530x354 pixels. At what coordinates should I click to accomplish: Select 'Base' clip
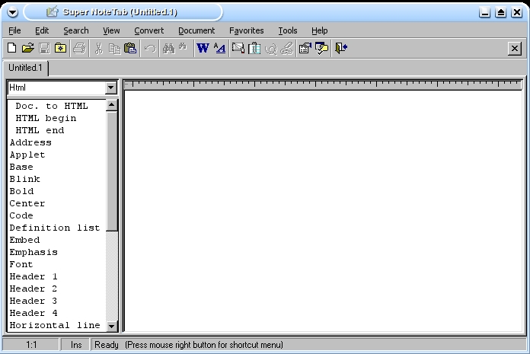21,167
